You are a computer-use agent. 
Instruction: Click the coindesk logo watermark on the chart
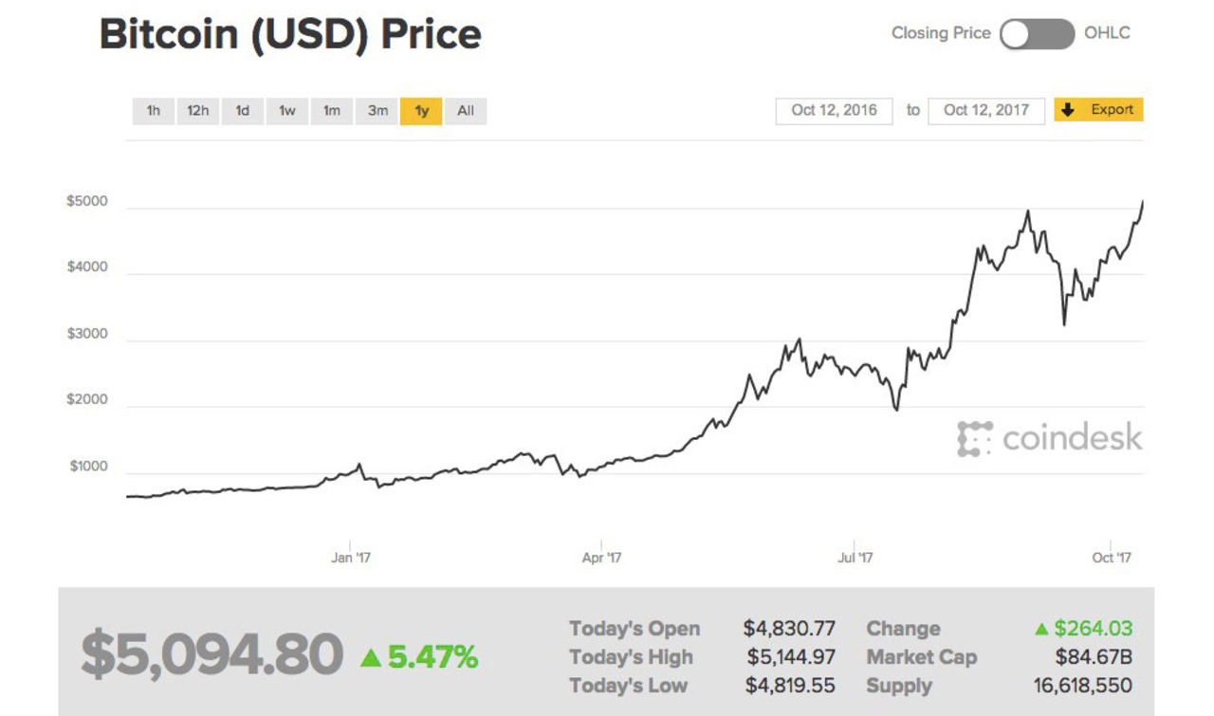(x=1051, y=438)
